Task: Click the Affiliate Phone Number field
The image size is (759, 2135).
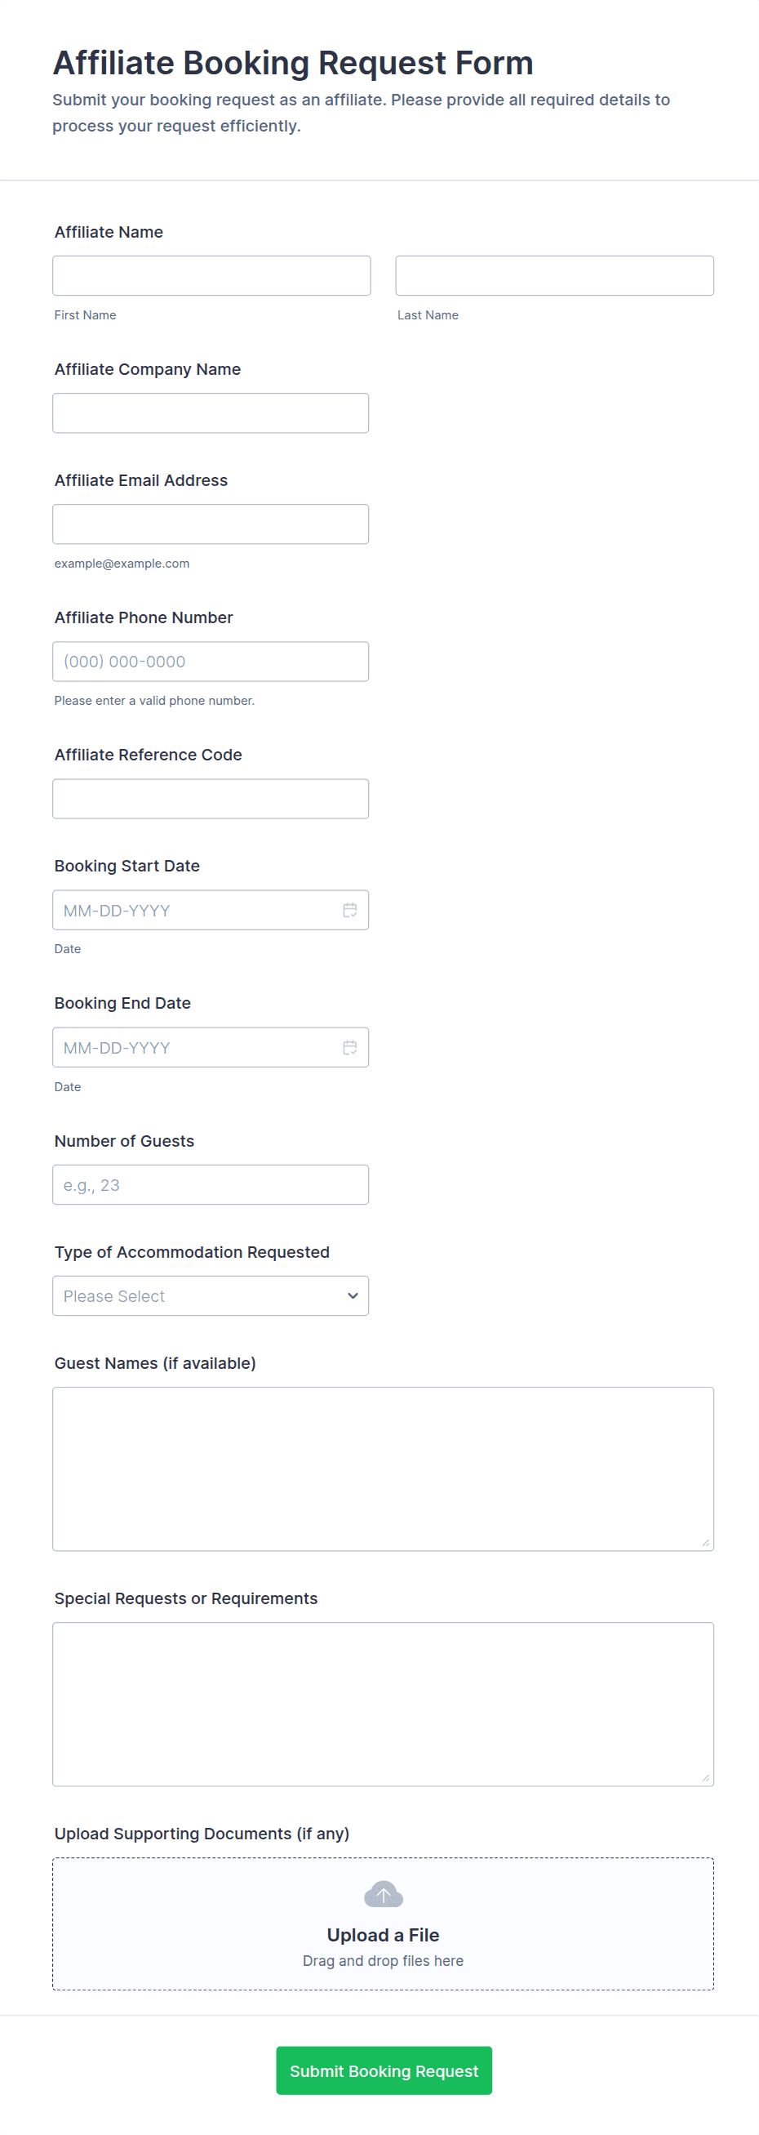Action: coord(211,662)
